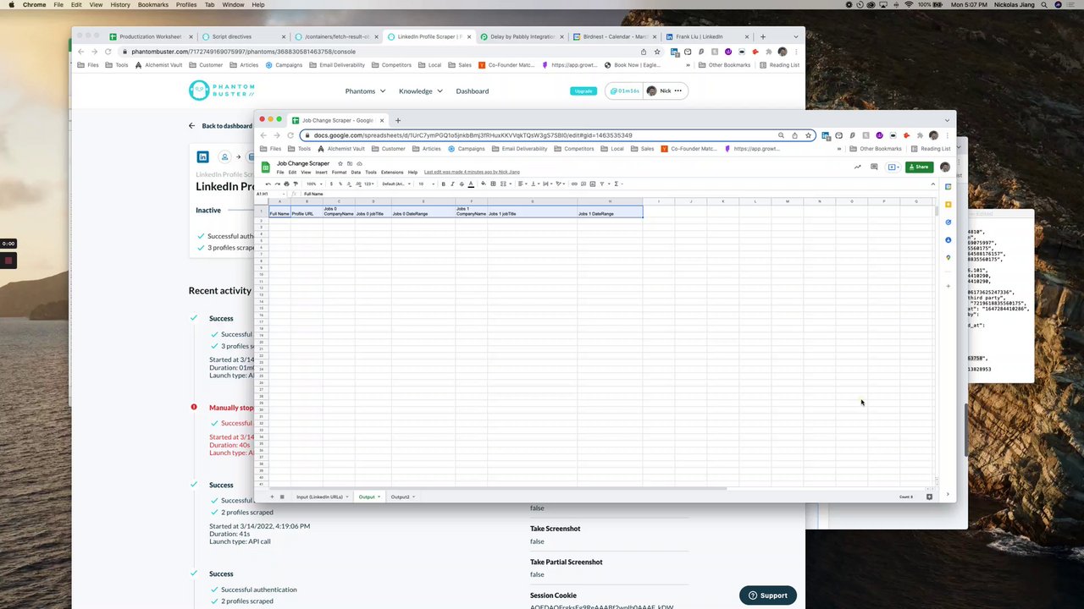Viewport: 1084px width, 609px height.
Task: Toggle strikethrough formatting in Sheets
Action: (462, 184)
